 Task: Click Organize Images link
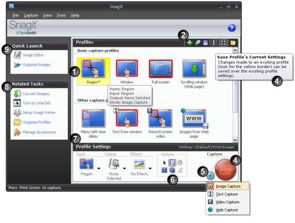[x=37, y=65]
